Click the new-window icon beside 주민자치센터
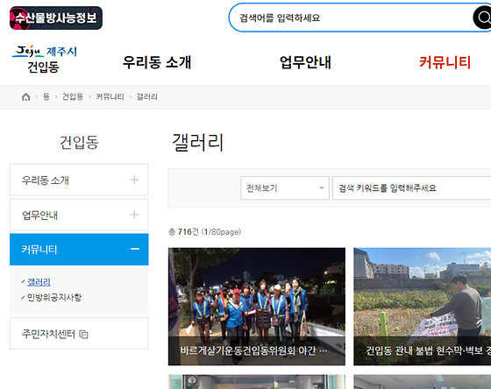The width and height of the screenshot is (491, 389). [83, 334]
